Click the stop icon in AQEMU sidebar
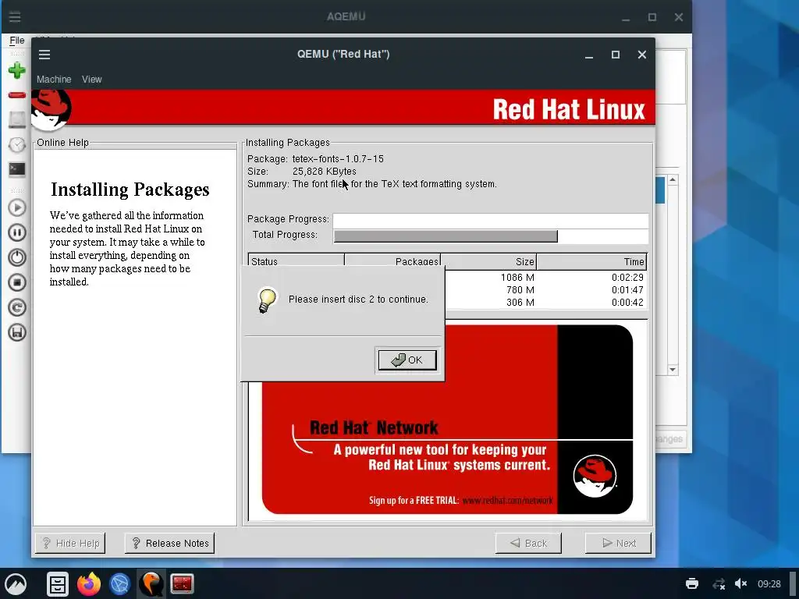The image size is (799, 599). tap(17, 282)
